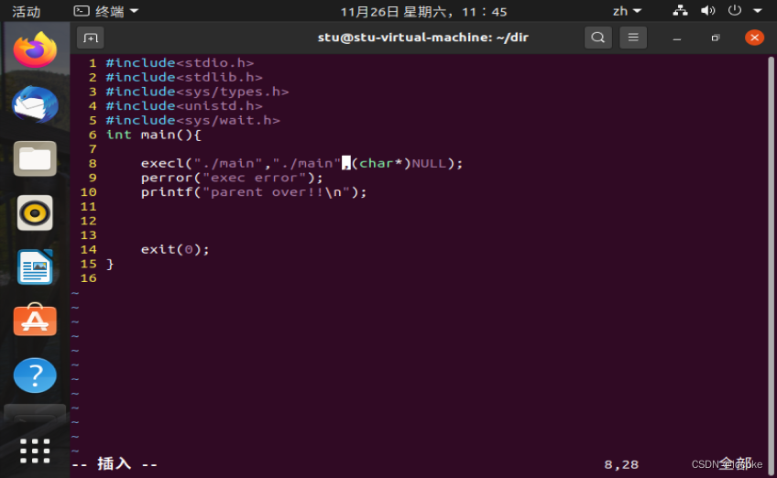Open Ubuntu Software store icon
The width and height of the screenshot is (777, 478).
35,320
